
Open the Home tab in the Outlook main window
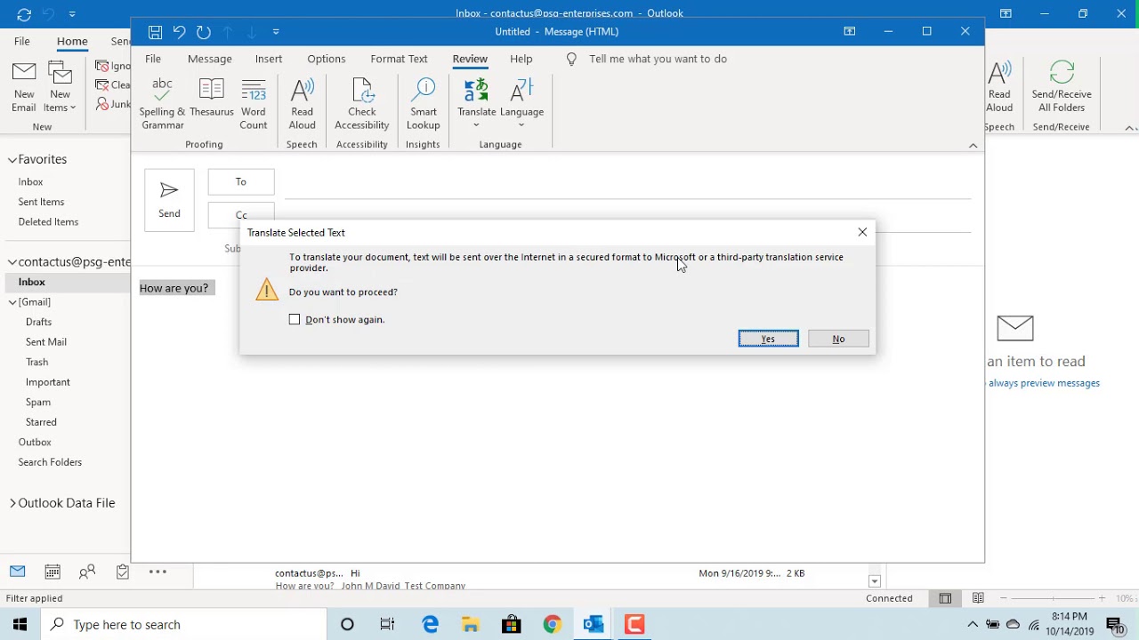[x=72, y=41]
